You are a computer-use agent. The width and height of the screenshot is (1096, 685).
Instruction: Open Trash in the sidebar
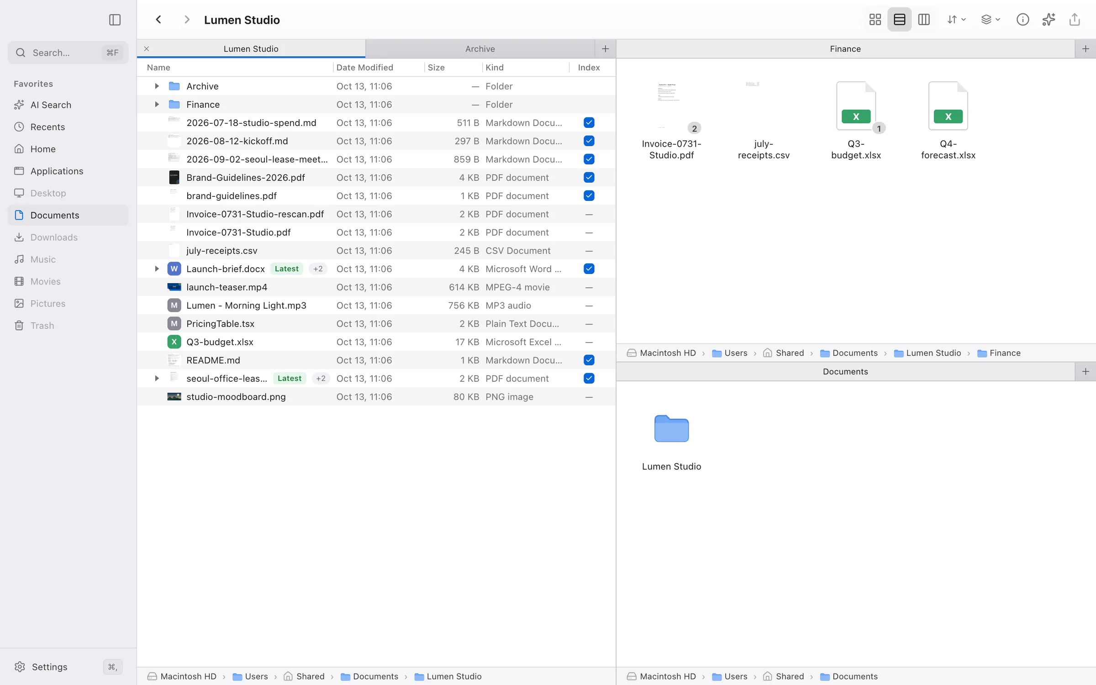pos(68,326)
